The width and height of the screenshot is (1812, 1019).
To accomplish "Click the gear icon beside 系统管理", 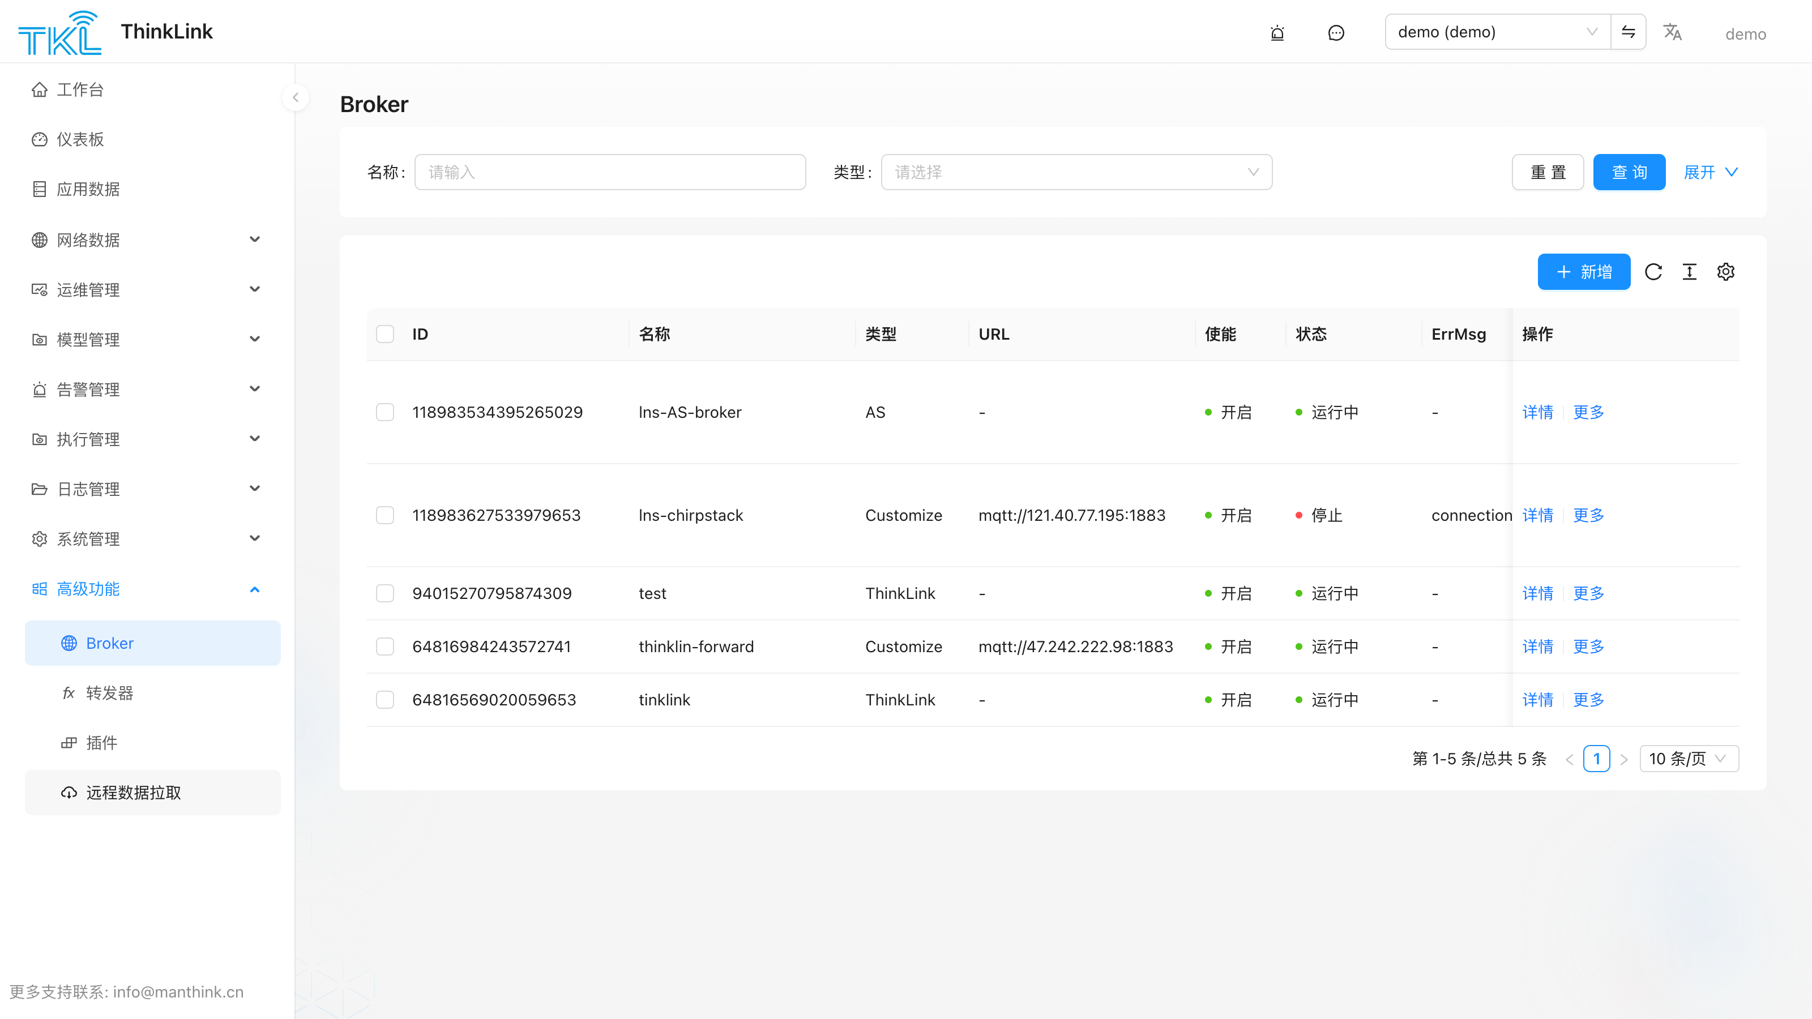I will pos(40,539).
